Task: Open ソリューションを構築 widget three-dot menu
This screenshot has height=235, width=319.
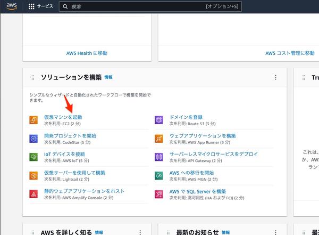Action: coord(275,77)
